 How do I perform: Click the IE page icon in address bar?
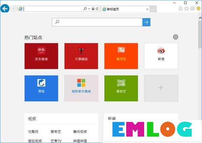(x=21, y=9)
